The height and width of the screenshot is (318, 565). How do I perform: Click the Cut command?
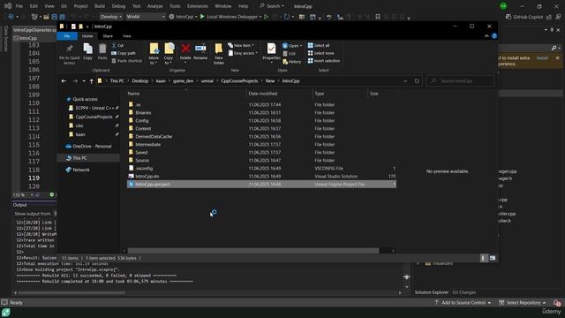(x=117, y=45)
